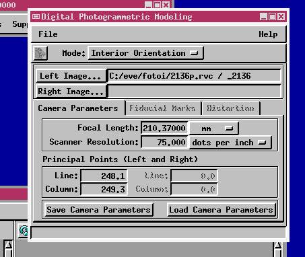Screen dimensions: 305x257
Task: Click the left Column field showing 249.3
Action: tap(104, 189)
